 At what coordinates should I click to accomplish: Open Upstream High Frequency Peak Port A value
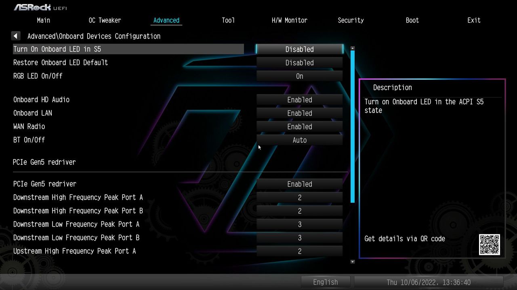coord(300,251)
